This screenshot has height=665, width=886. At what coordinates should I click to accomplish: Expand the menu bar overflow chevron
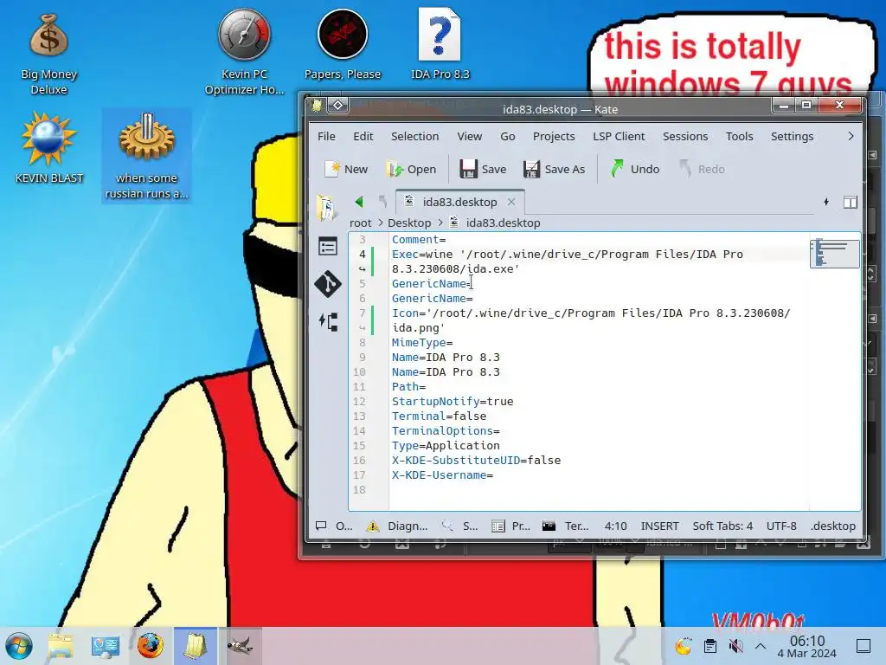[x=851, y=136]
